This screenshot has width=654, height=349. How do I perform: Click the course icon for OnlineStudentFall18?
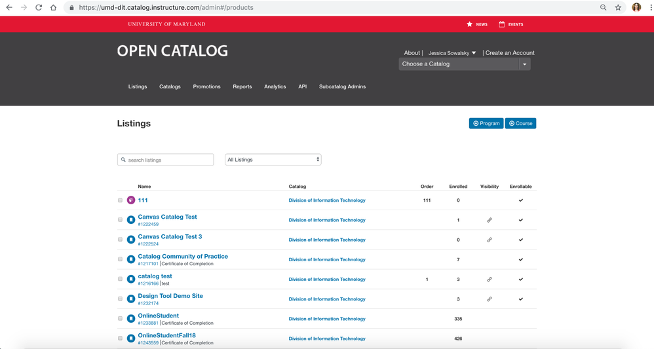click(x=131, y=338)
